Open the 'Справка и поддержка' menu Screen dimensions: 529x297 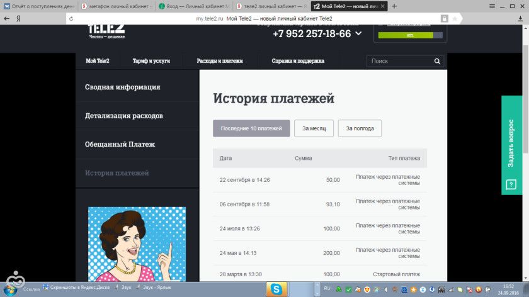click(298, 61)
